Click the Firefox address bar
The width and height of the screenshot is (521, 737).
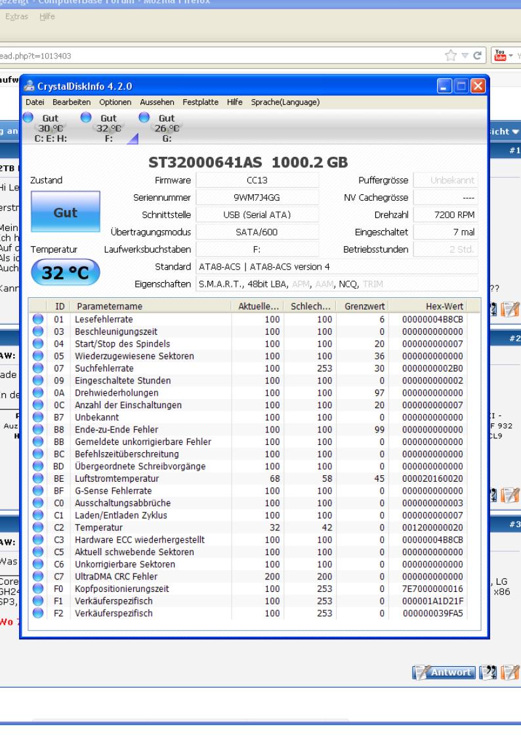click(x=221, y=56)
